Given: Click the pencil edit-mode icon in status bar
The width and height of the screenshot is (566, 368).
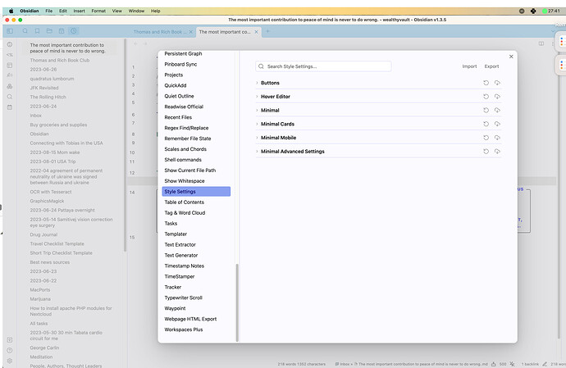Looking at the screenshot, I should [x=545, y=364].
